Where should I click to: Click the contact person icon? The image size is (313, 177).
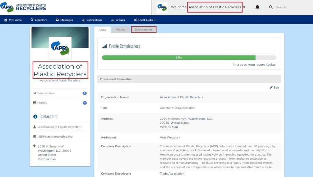(x=35, y=127)
